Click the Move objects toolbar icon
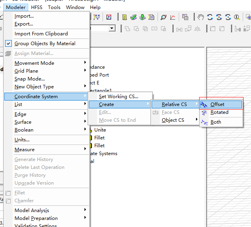This screenshot has height=227, width=251. [x=179, y=29]
